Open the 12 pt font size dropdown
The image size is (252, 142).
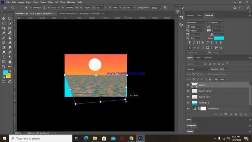click(x=202, y=27)
